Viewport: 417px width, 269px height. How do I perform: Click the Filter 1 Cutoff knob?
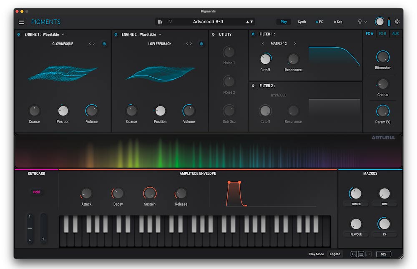coord(265,59)
